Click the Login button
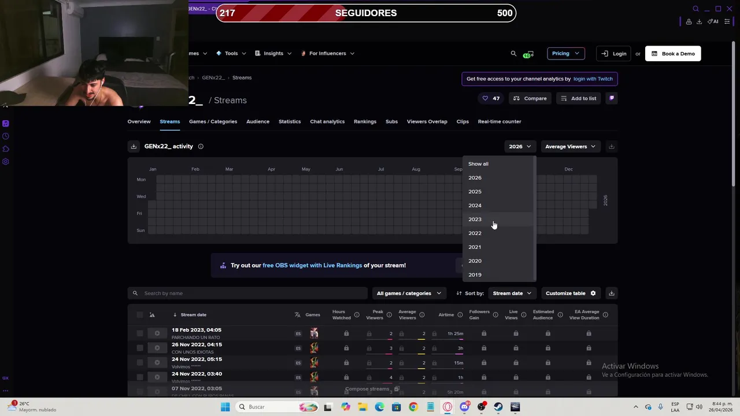Screen dimensions: 740x416 tap(614, 53)
